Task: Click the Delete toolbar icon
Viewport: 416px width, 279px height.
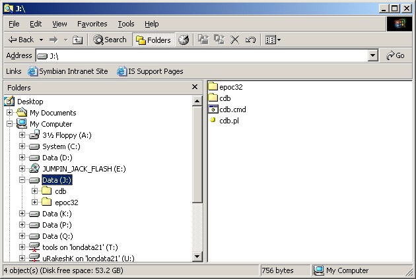Action: [x=234, y=40]
